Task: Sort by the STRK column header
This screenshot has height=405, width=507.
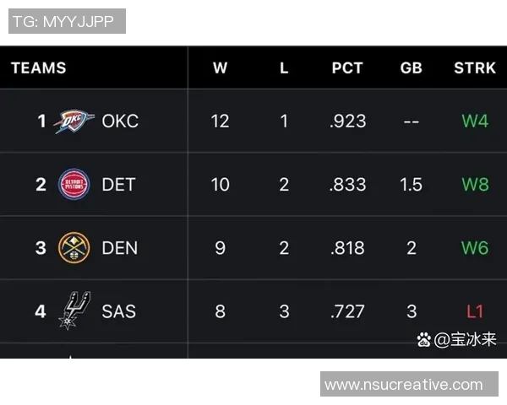Action: [475, 68]
